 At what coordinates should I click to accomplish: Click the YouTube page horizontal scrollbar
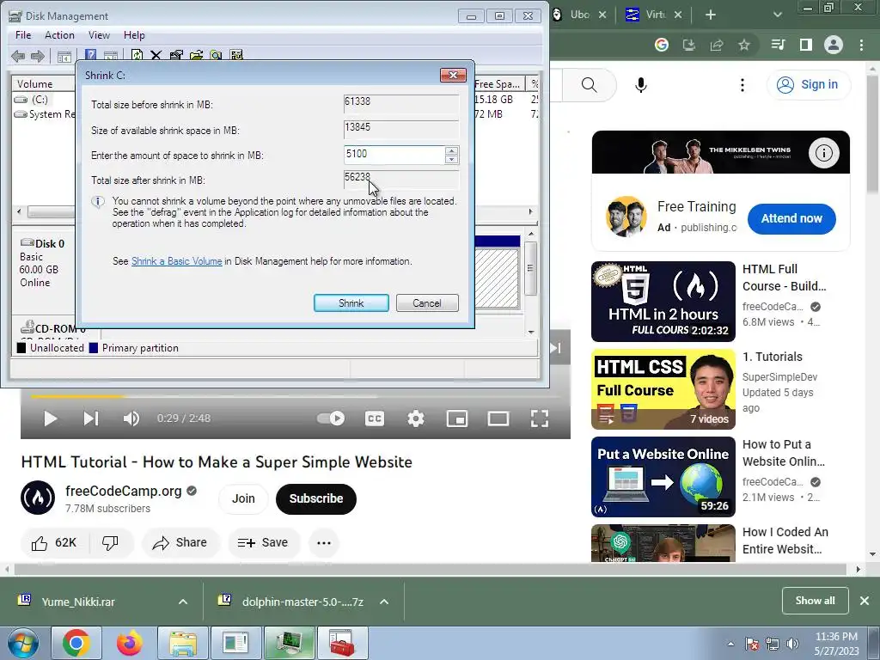point(430,570)
